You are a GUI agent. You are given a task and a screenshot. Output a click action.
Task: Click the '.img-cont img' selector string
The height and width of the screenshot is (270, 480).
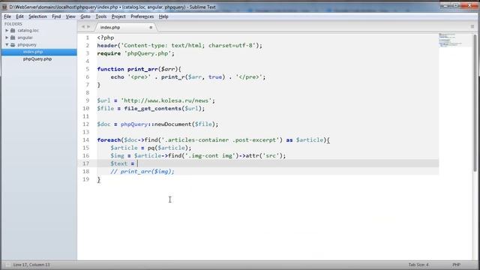[211, 155]
